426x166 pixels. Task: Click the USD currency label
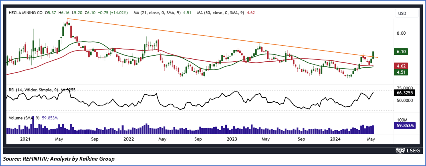coord(402,13)
